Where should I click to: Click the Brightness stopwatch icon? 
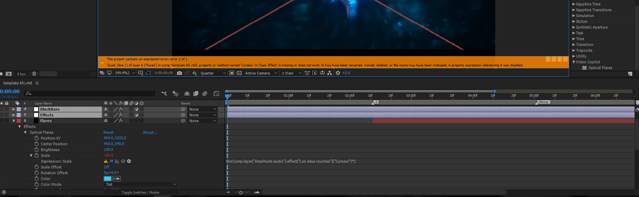36,150
